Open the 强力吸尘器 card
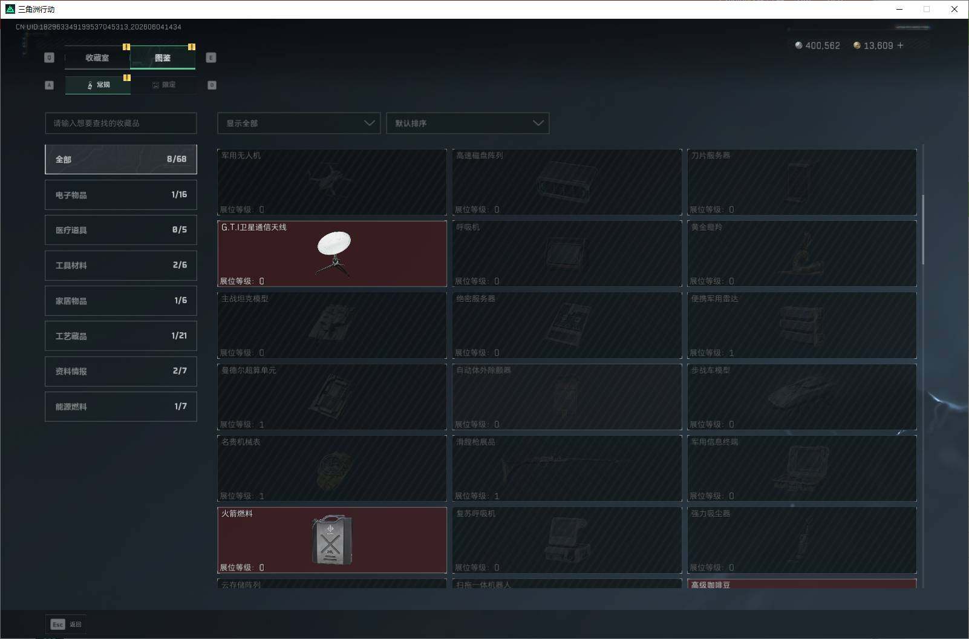Image resolution: width=969 pixels, height=639 pixels. point(802,540)
